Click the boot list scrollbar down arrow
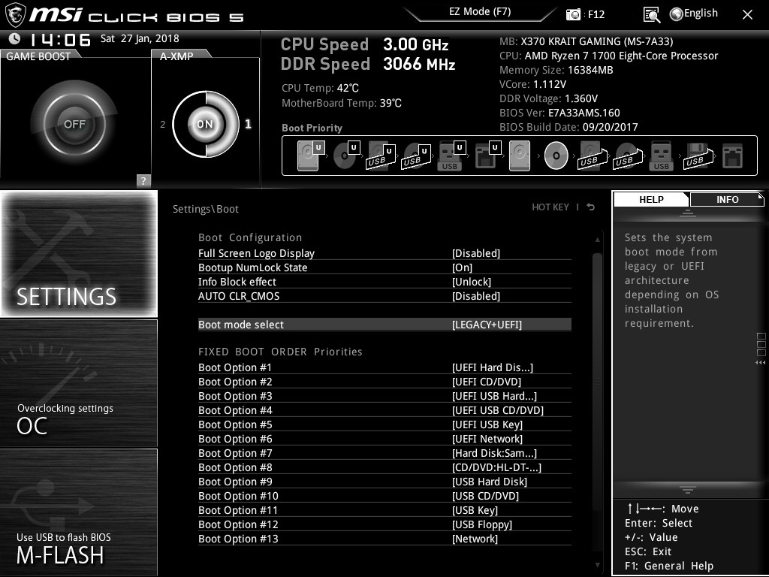The width and height of the screenshot is (769, 577). pyautogui.click(x=597, y=565)
